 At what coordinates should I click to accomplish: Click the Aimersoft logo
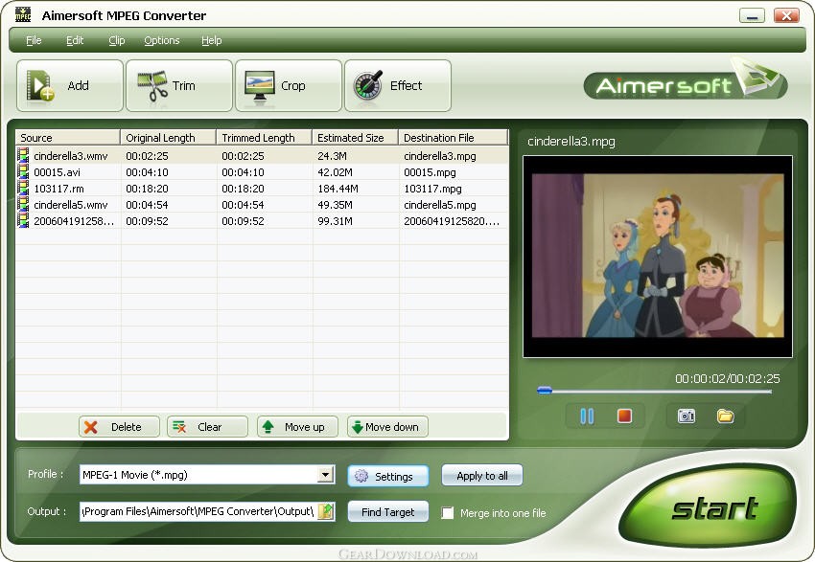click(x=686, y=82)
